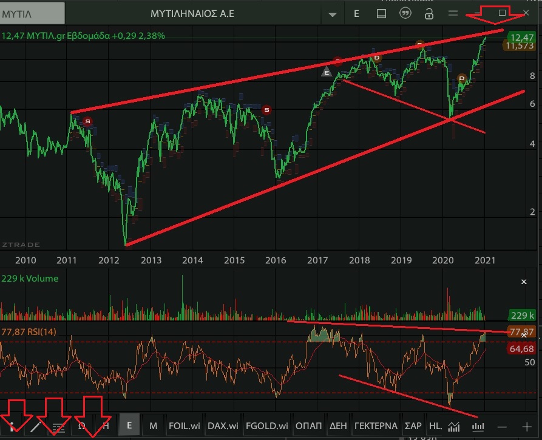Select the S signal marker near 2016
This screenshot has width=542, height=440.
[266, 110]
